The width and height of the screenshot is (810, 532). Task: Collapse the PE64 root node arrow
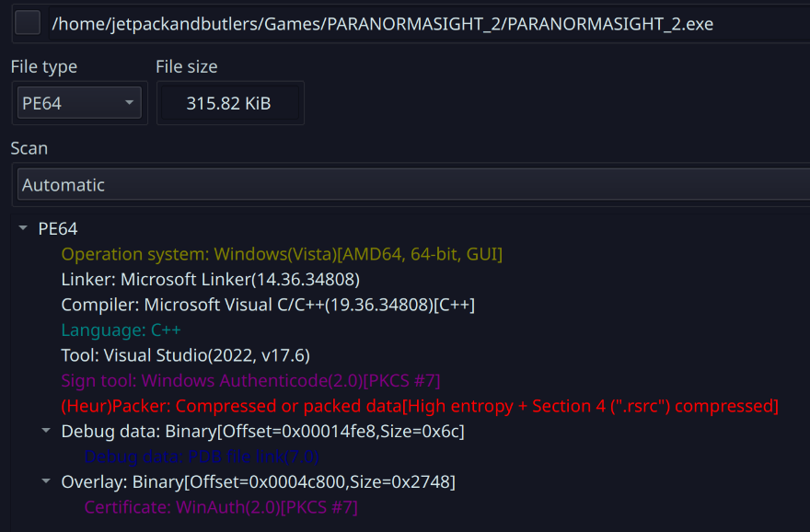pyautogui.click(x=24, y=228)
